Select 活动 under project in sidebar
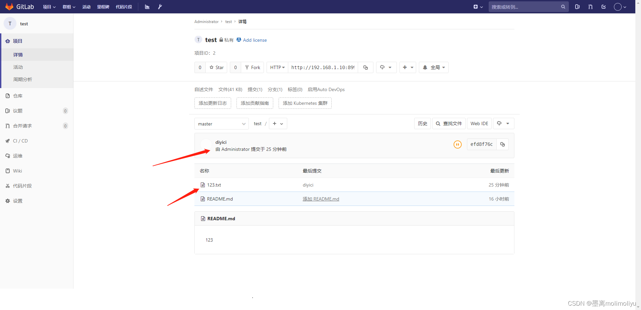Viewport: 641px width, 310px height. 37,67
